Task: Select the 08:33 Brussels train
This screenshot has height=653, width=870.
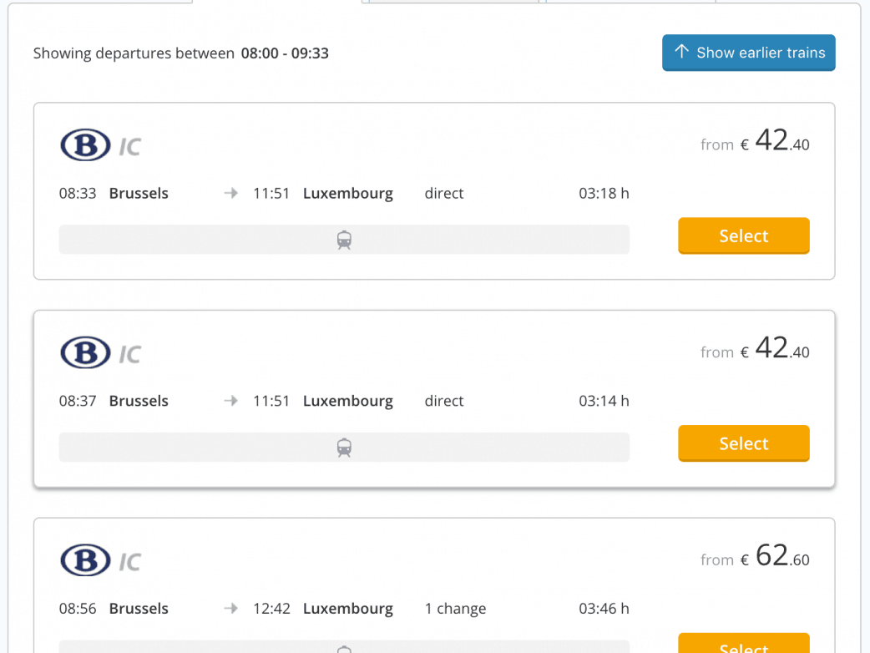Action: pos(743,236)
